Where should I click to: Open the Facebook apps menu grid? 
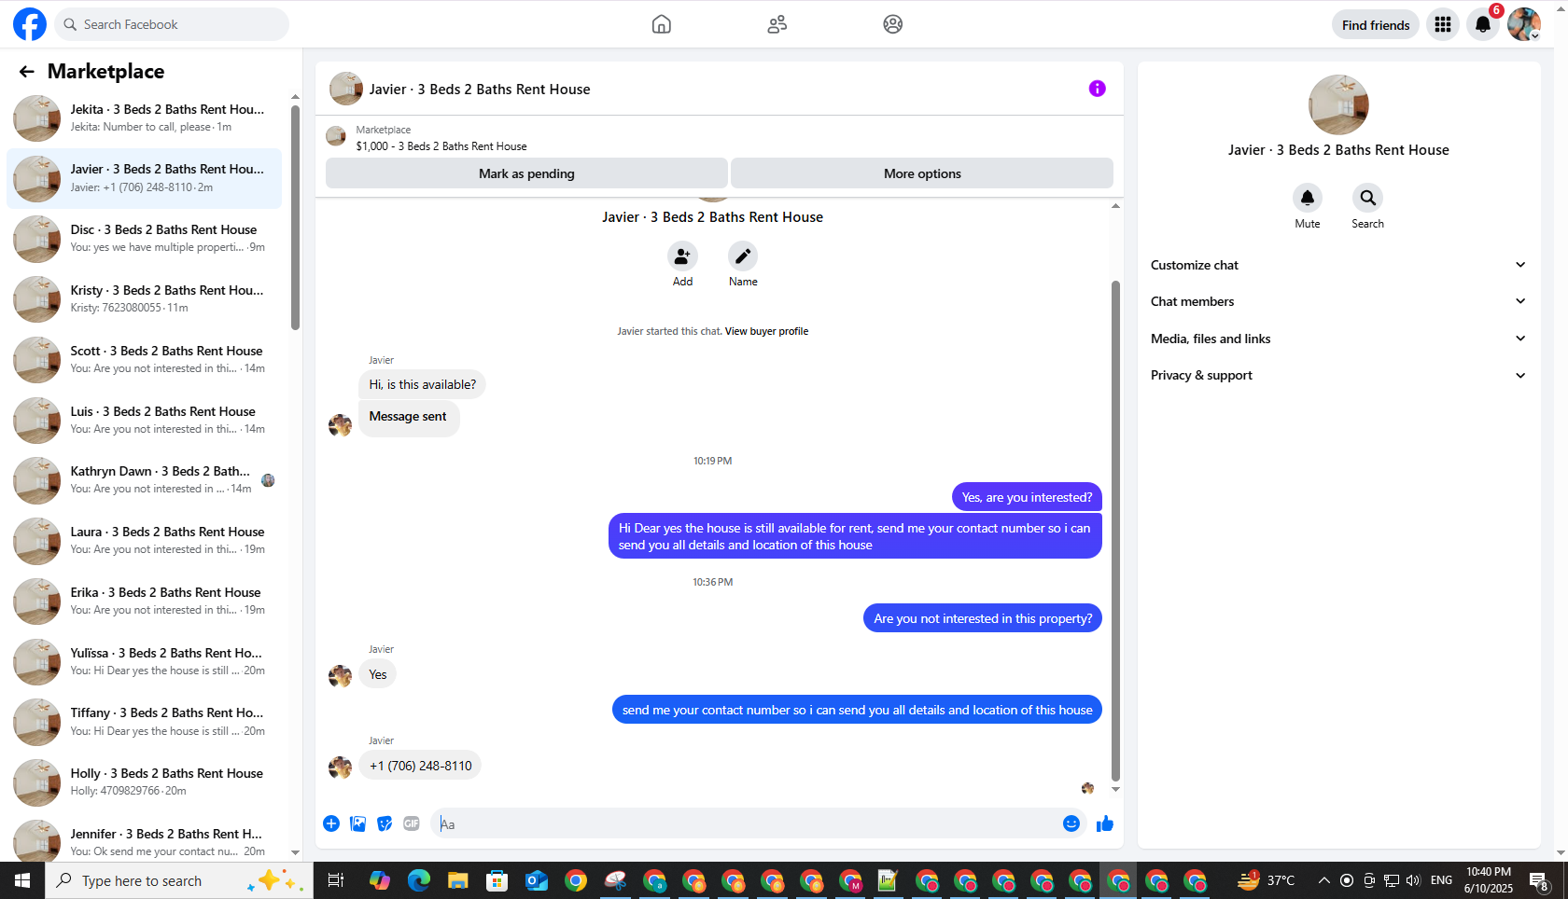pyautogui.click(x=1443, y=24)
